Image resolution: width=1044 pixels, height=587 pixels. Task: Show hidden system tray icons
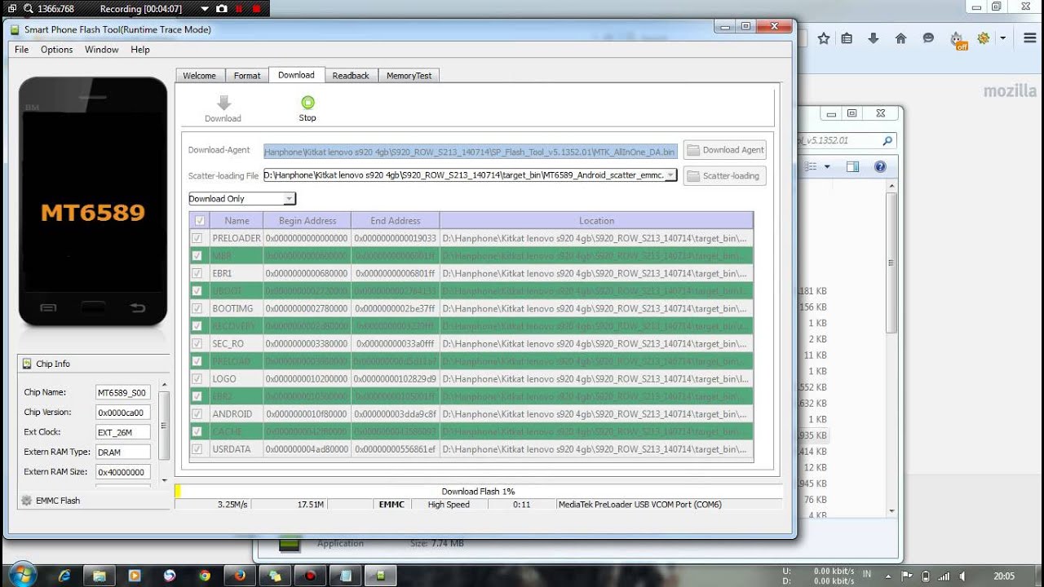pyautogui.click(x=890, y=576)
